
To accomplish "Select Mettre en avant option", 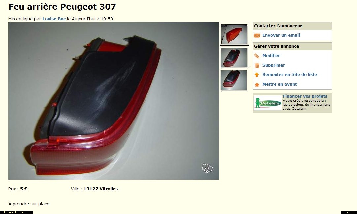I will point(279,84).
